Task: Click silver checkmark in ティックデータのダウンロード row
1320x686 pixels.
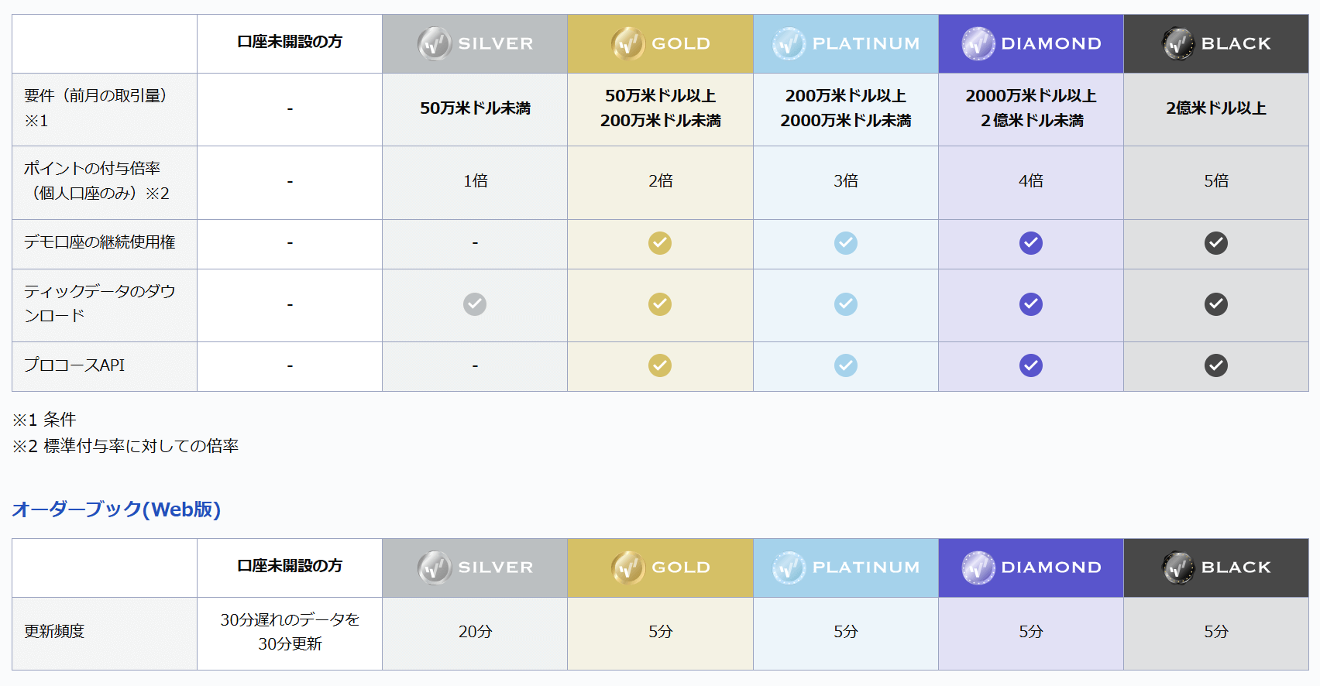Action: (x=475, y=304)
